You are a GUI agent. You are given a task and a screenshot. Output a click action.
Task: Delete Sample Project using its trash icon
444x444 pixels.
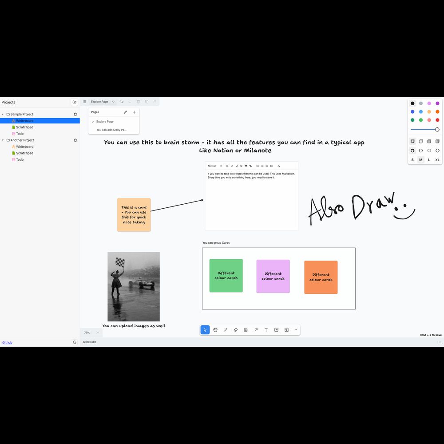point(75,114)
